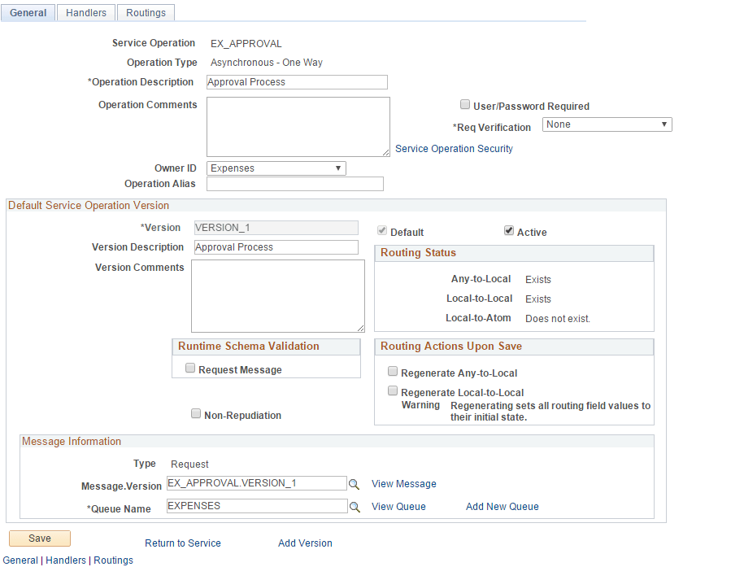The width and height of the screenshot is (744, 580).
Task: Click the Add Version link
Action: point(305,543)
